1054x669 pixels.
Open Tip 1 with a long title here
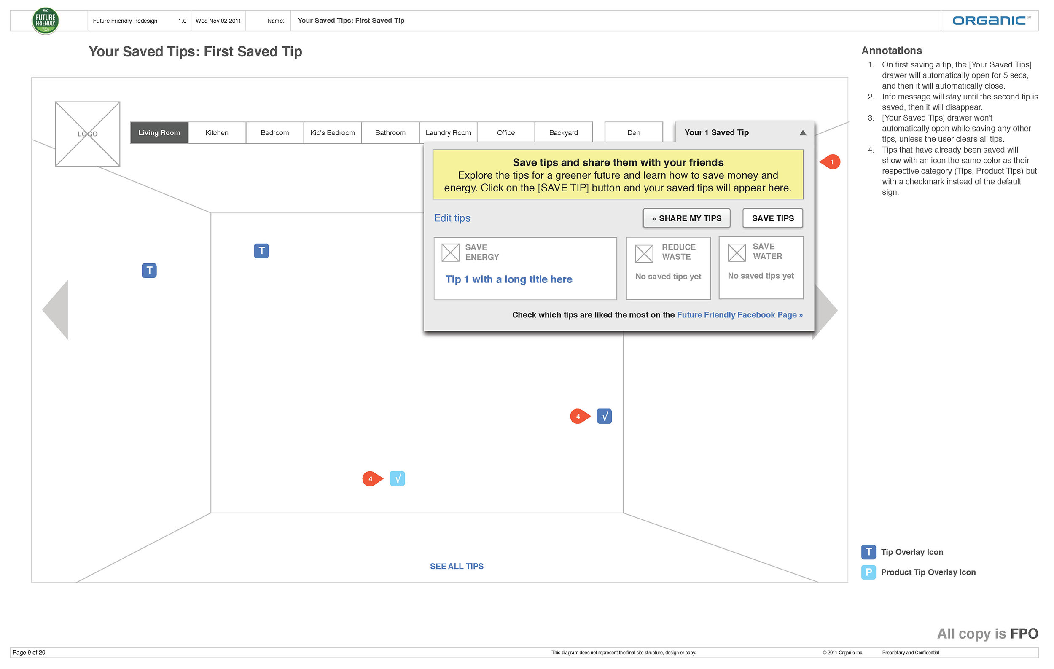click(x=509, y=279)
